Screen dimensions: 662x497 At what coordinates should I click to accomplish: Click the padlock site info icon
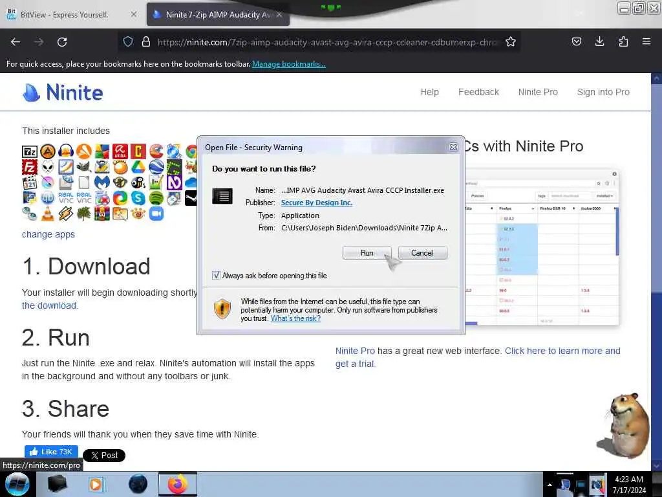[x=146, y=41]
